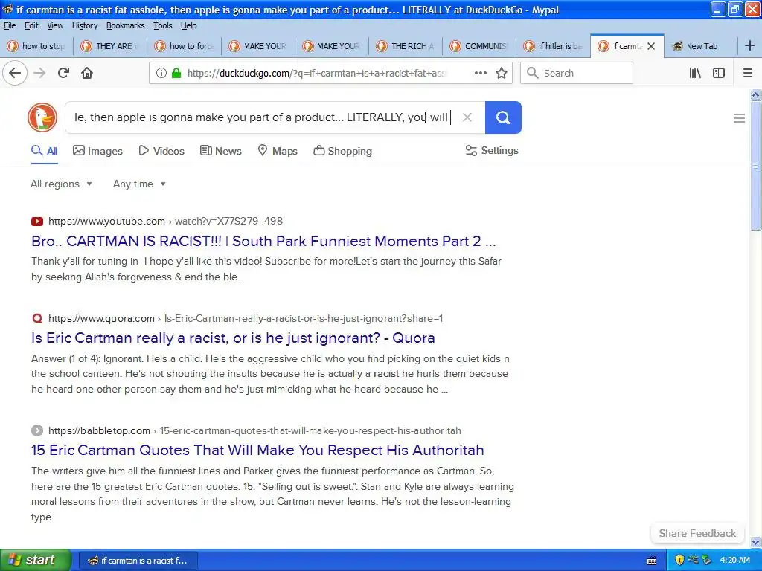762x571 pixels.
Task: Select the Maps search category
Action: 278,151
